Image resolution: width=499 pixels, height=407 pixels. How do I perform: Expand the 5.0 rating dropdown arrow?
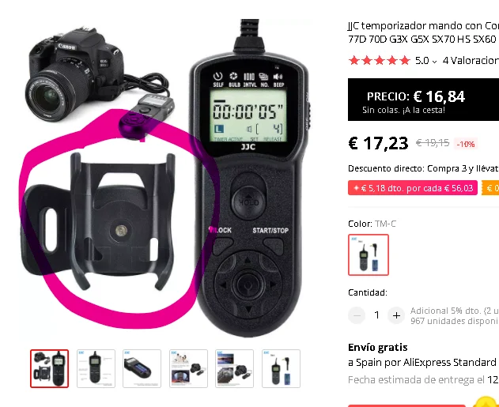[434, 62]
